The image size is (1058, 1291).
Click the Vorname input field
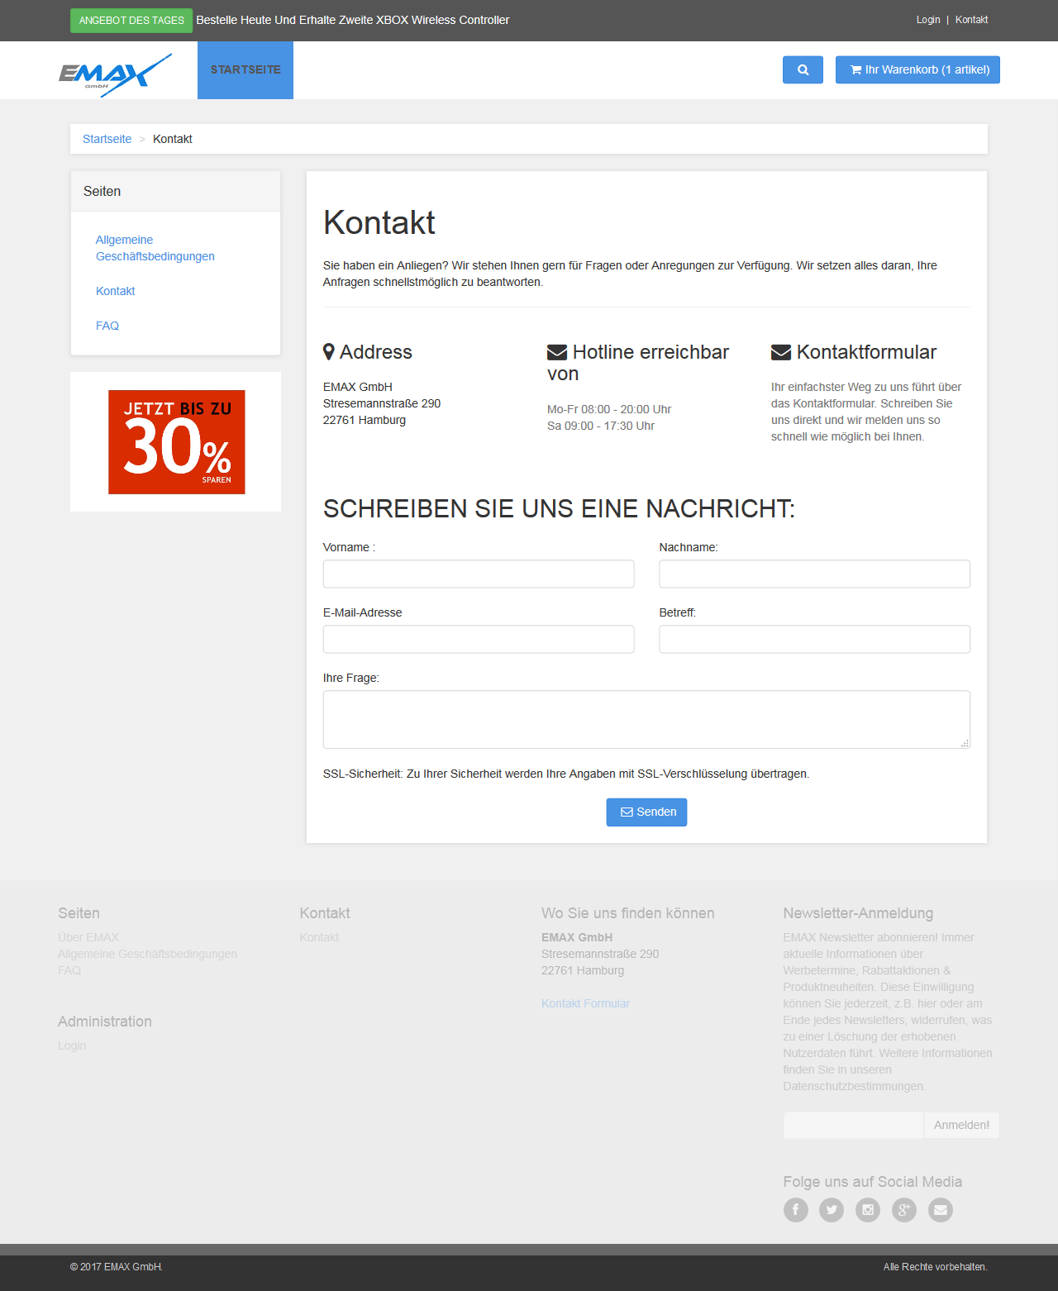point(479,574)
